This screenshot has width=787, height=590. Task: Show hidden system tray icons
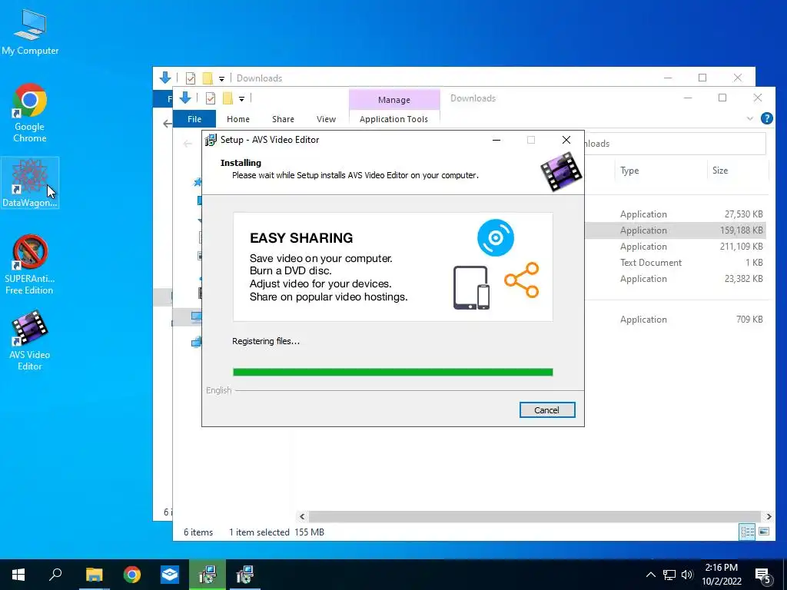click(x=650, y=575)
